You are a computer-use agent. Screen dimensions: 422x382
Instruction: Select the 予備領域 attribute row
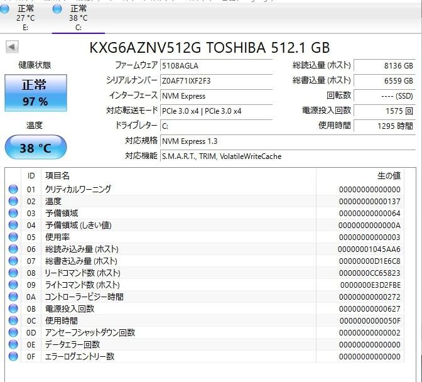(205, 213)
